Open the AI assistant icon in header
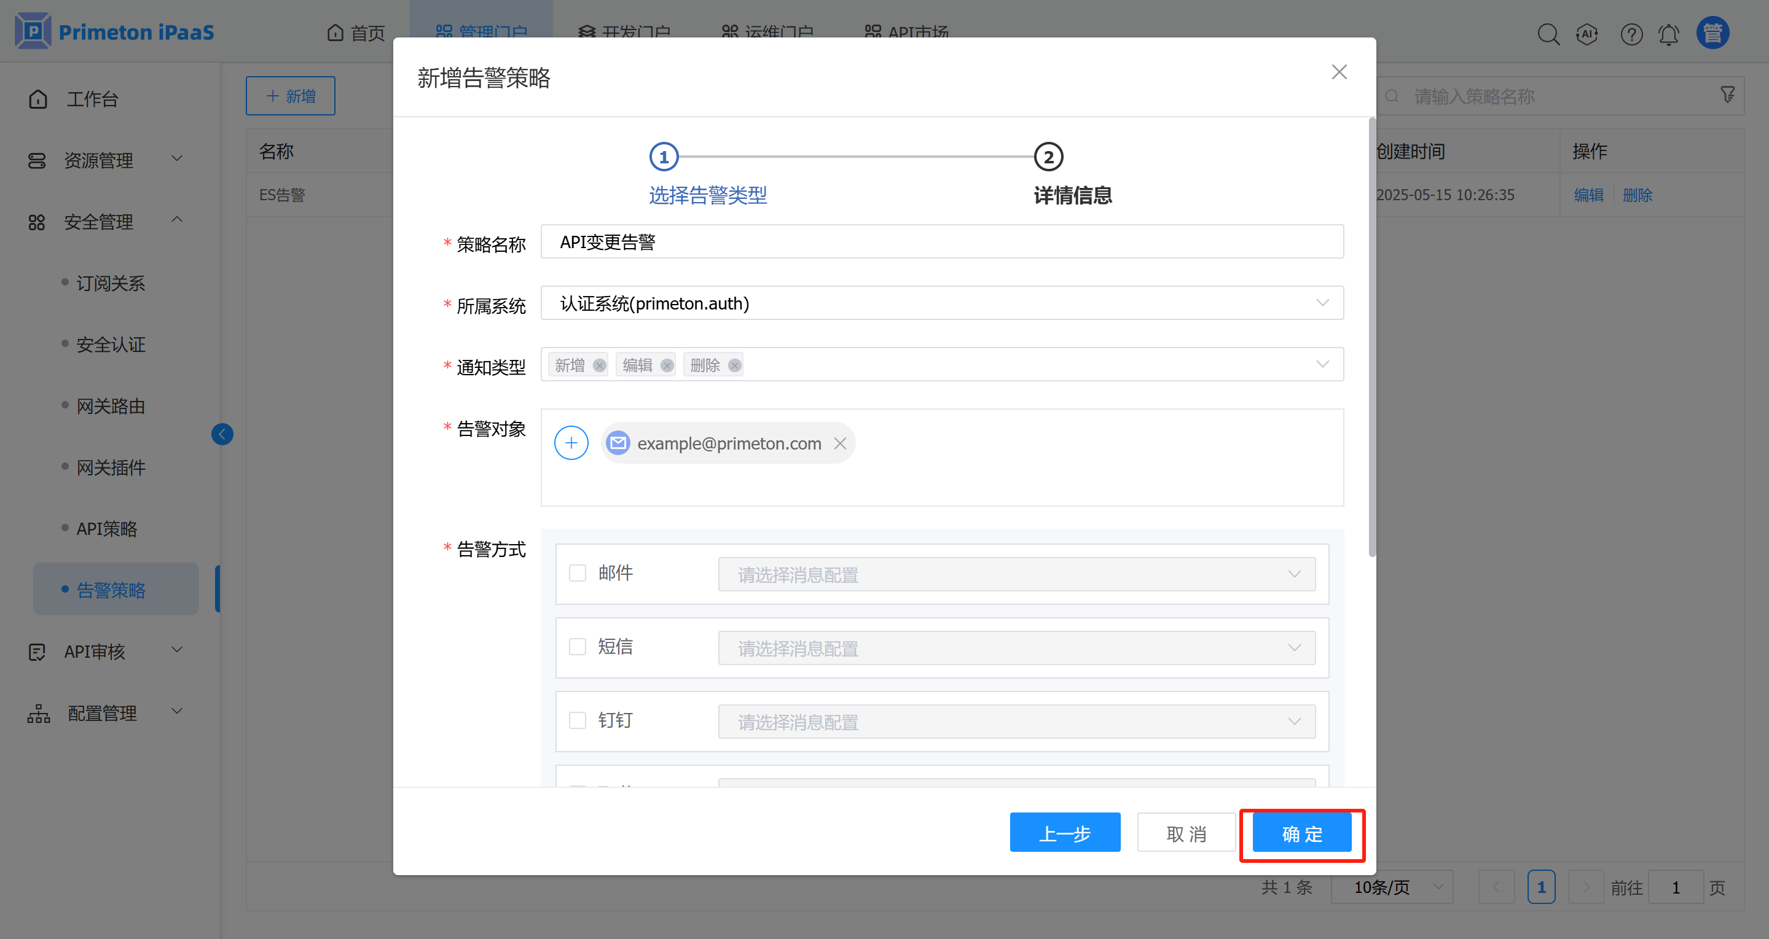This screenshot has height=939, width=1769. click(x=1587, y=34)
